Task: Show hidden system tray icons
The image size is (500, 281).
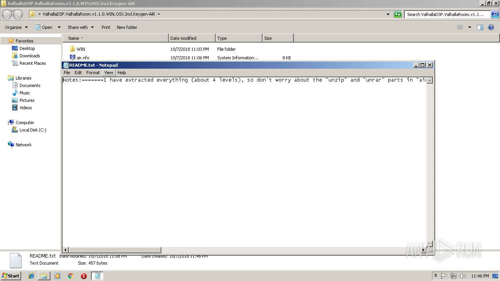Action: (436, 276)
